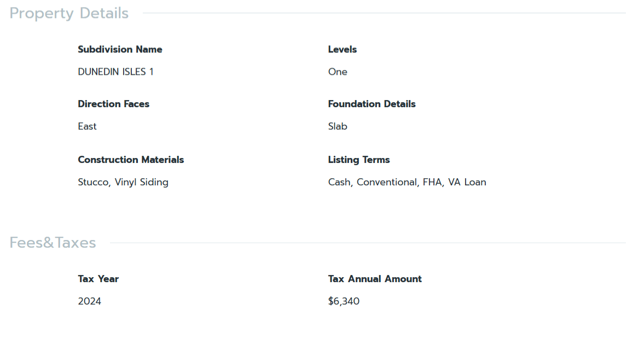Click the 2024 tax year value
627x351 pixels.
pos(89,301)
